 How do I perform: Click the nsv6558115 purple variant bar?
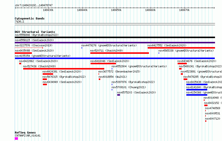pyautogui.click(x=115, y=43)
